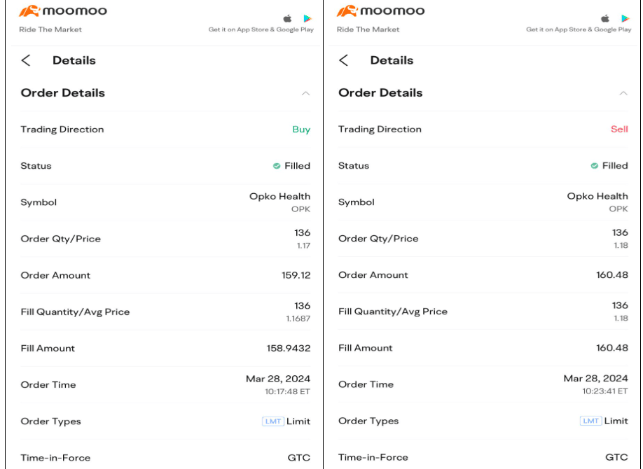
Task: Open Opko Health symbol in the Sell order
Action: 597,197
